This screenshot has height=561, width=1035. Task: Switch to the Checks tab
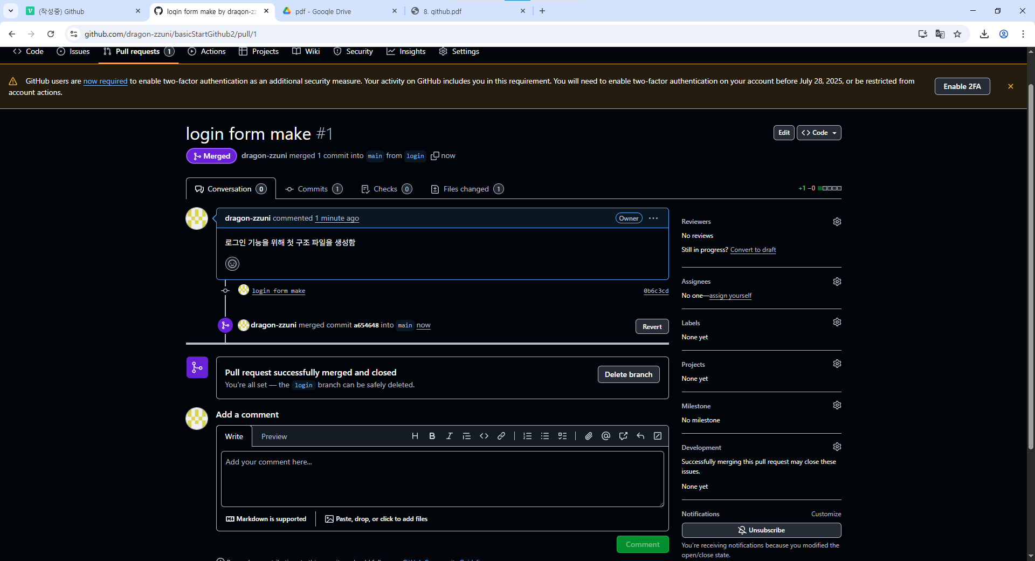(x=387, y=189)
